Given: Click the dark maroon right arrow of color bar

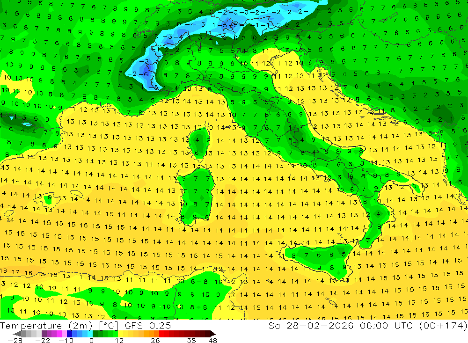Looking at the screenshot, I should pos(213,334).
